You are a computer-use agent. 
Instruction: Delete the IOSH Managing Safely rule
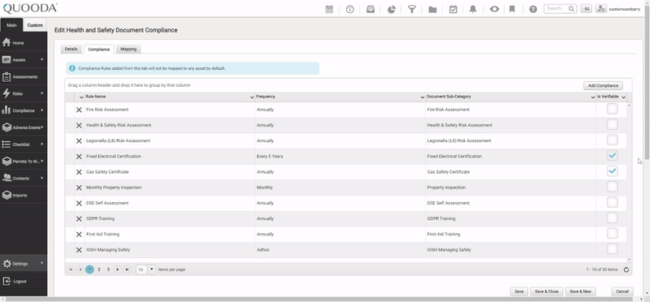coord(79,250)
